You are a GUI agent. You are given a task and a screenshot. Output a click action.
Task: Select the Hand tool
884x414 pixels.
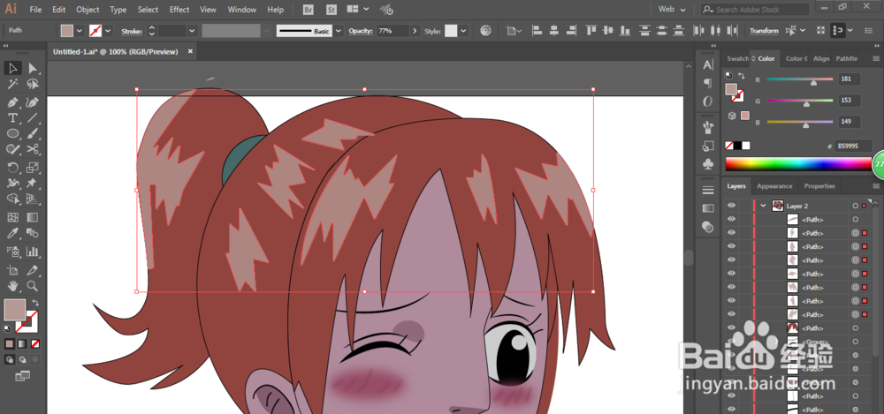pyautogui.click(x=12, y=286)
